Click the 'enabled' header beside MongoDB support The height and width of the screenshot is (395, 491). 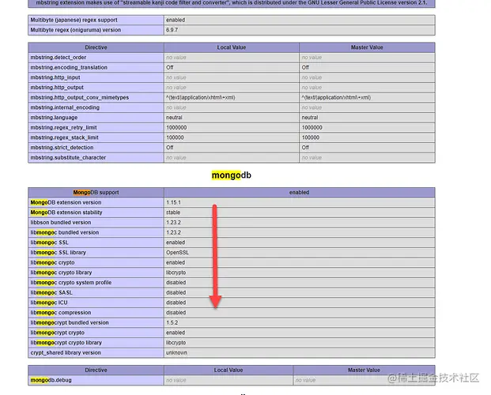[300, 193]
